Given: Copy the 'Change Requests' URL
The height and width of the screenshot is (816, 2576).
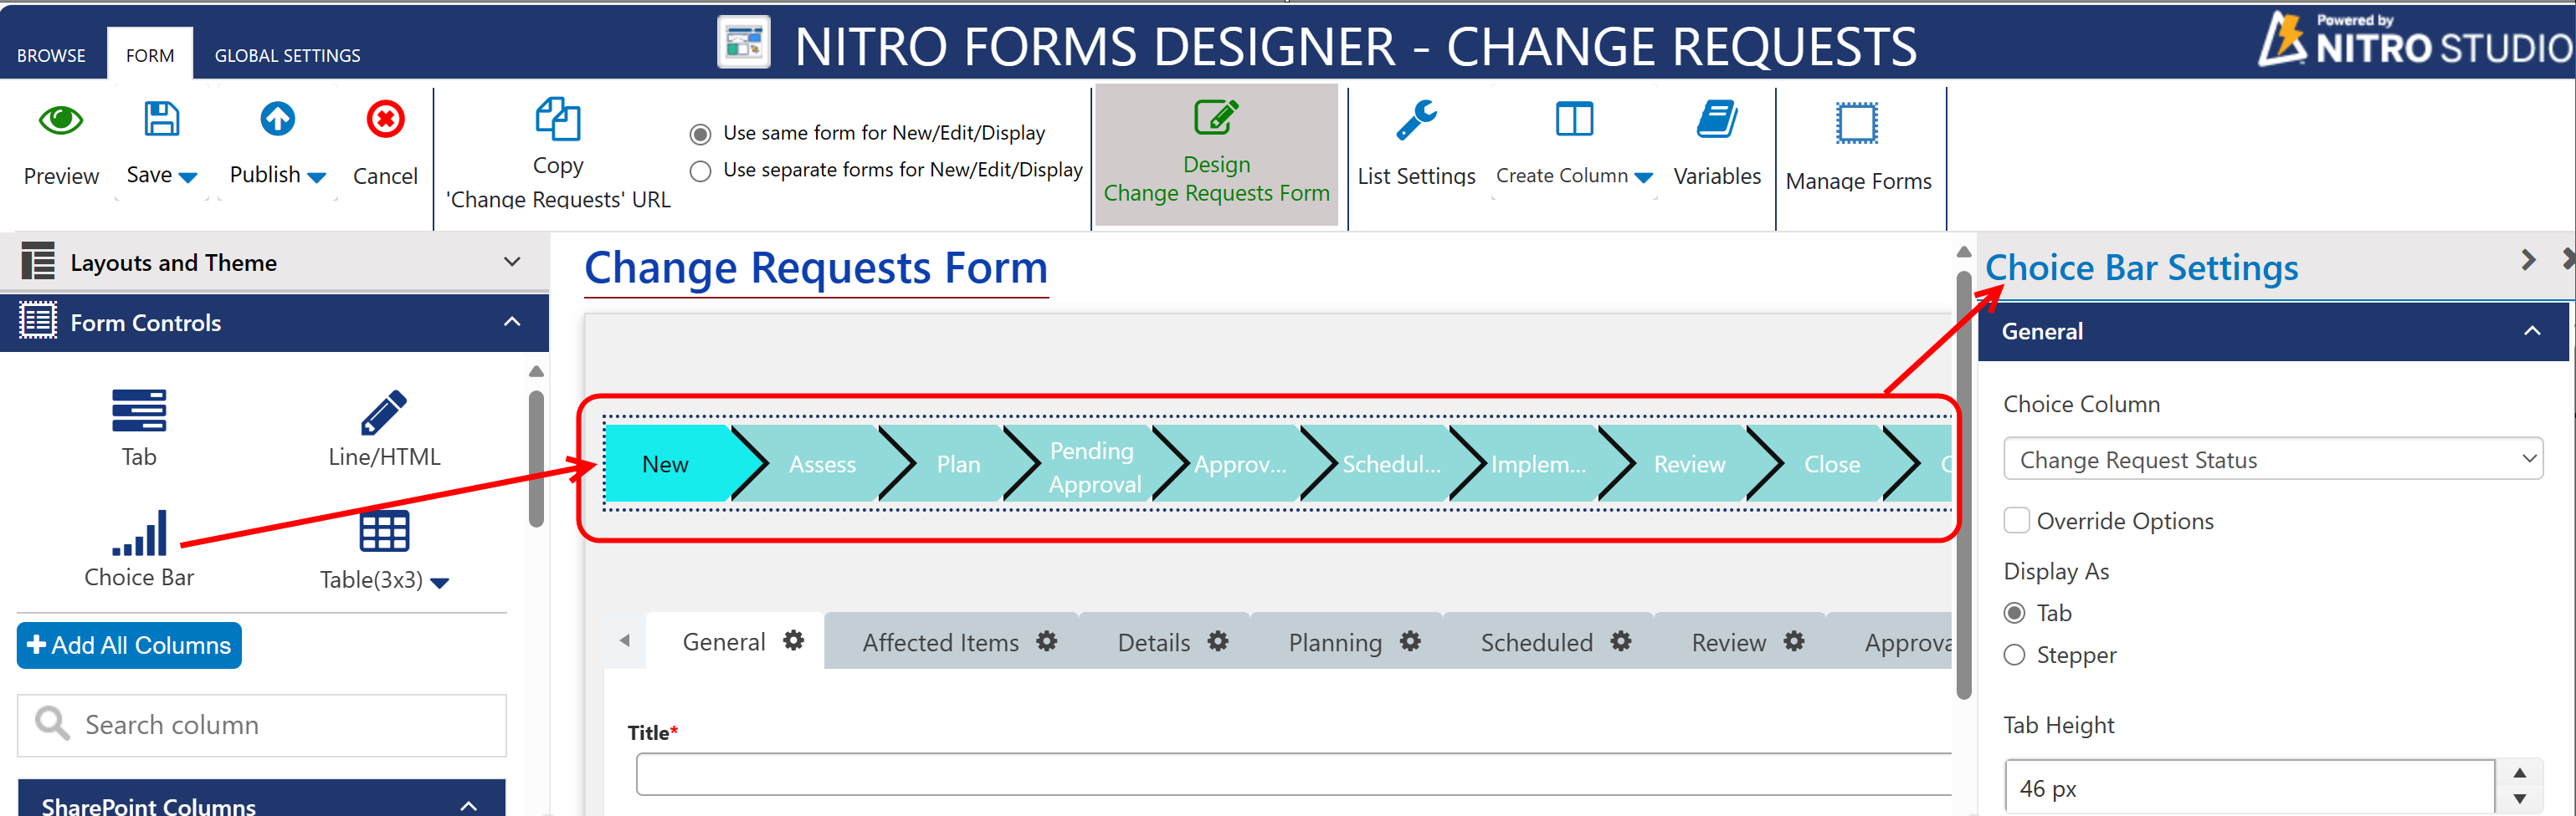Looking at the screenshot, I should (x=558, y=154).
